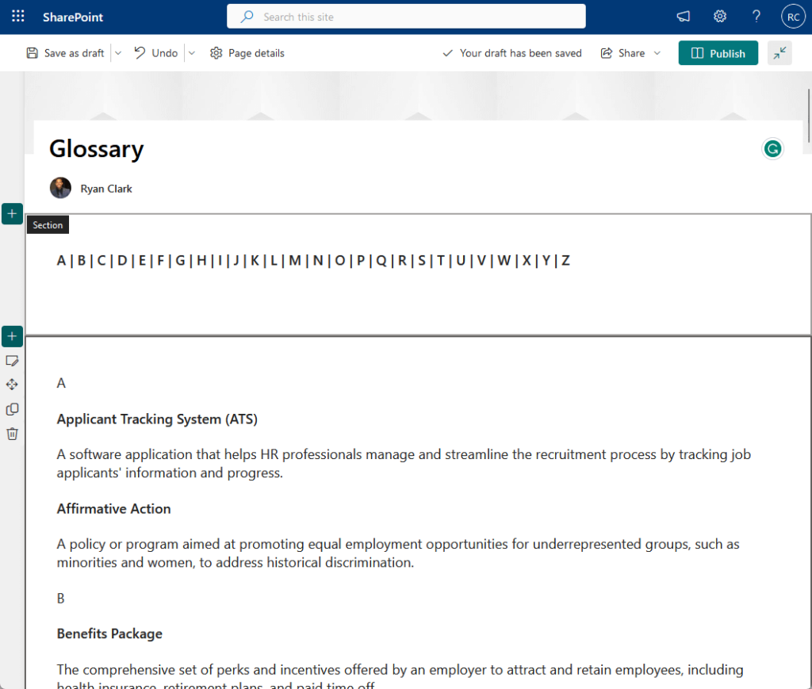This screenshot has width=812, height=689.
Task: Collapse the content pane with the arrows icon
Action: click(779, 53)
